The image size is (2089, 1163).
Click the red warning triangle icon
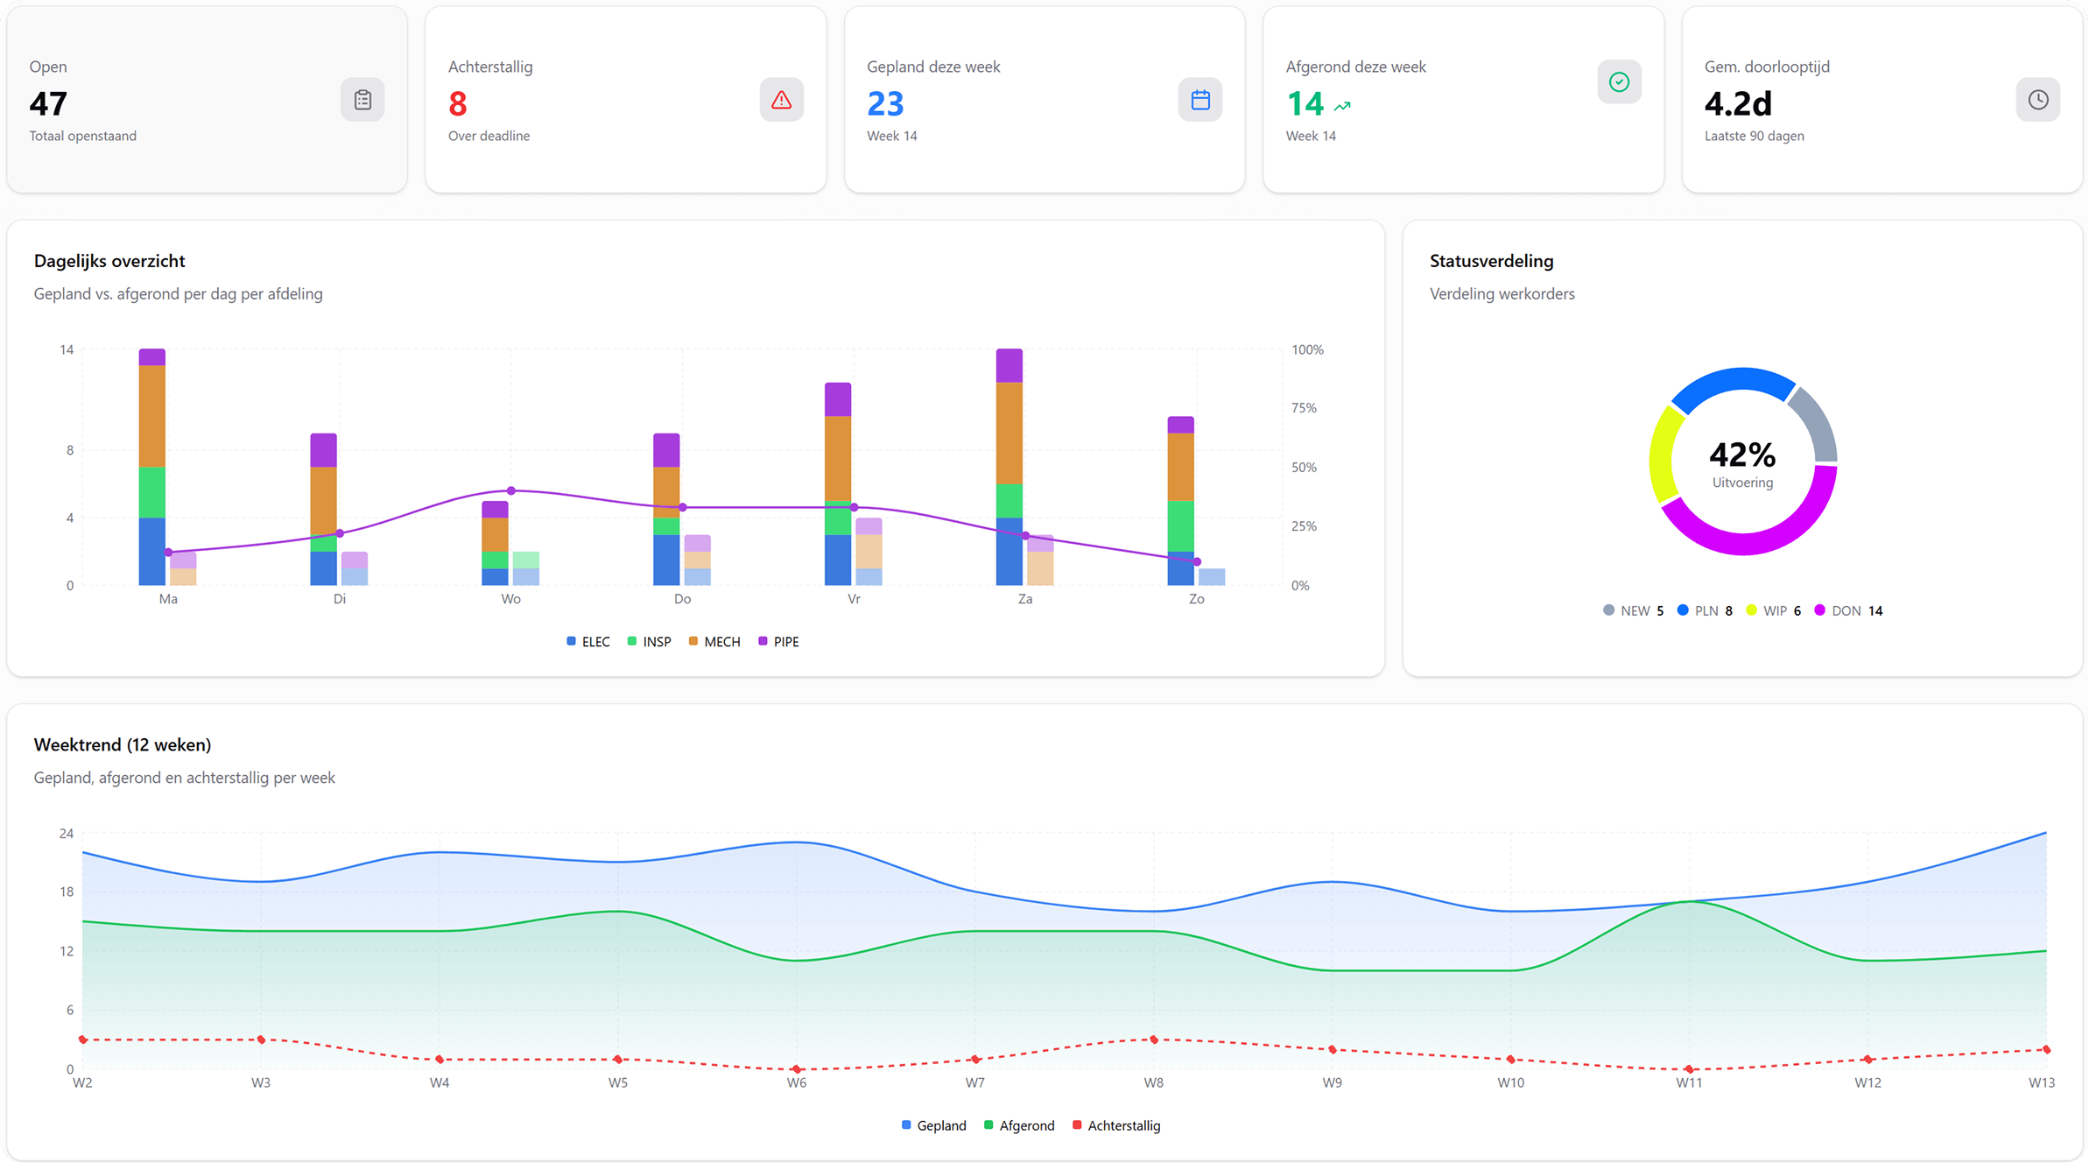click(781, 100)
